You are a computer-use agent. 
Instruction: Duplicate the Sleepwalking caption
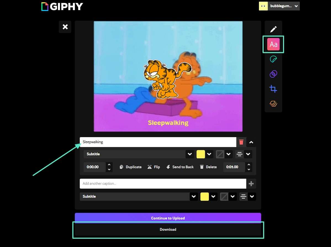click(x=131, y=167)
